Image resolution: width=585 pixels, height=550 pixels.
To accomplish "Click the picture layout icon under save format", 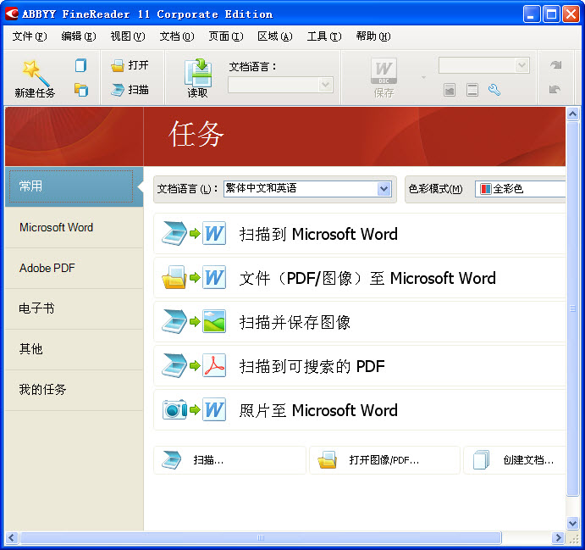I will coord(450,90).
